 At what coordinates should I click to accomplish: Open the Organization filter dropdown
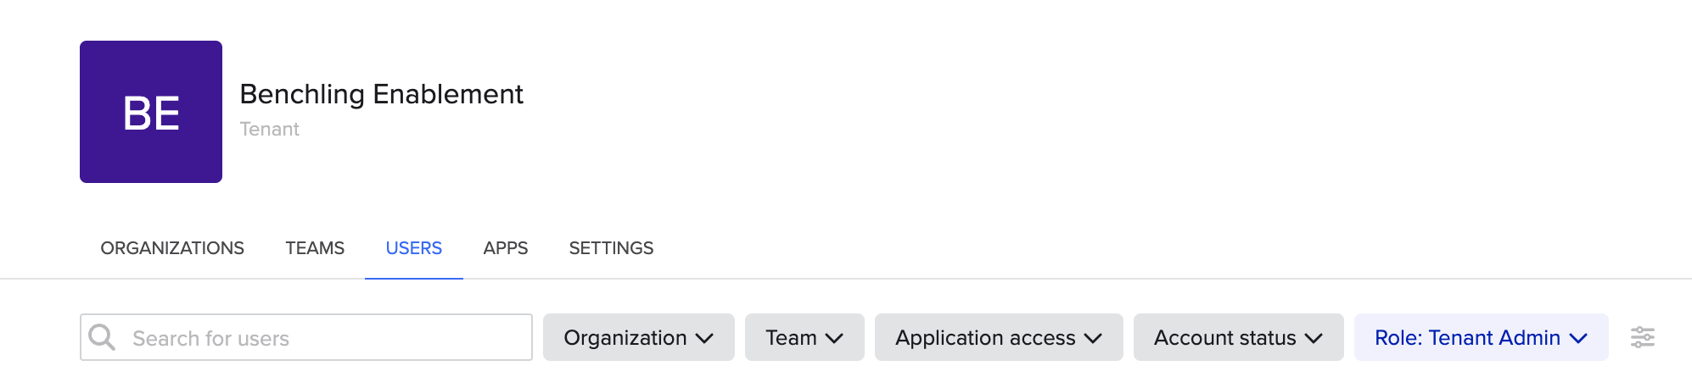[x=639, y=337]
